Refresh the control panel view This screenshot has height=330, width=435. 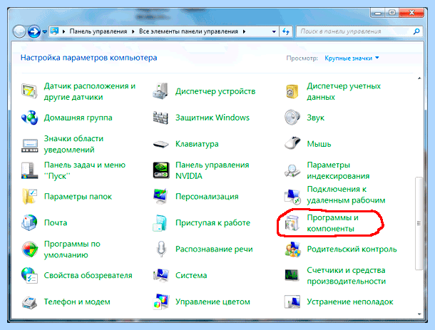[286, 31]
